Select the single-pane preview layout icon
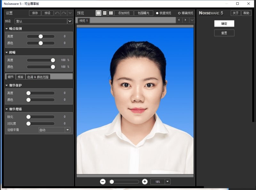256x190 pixels. click(x=99, y=13)
